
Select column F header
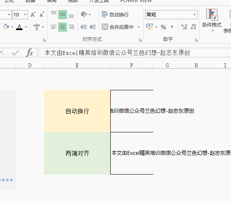132,65
